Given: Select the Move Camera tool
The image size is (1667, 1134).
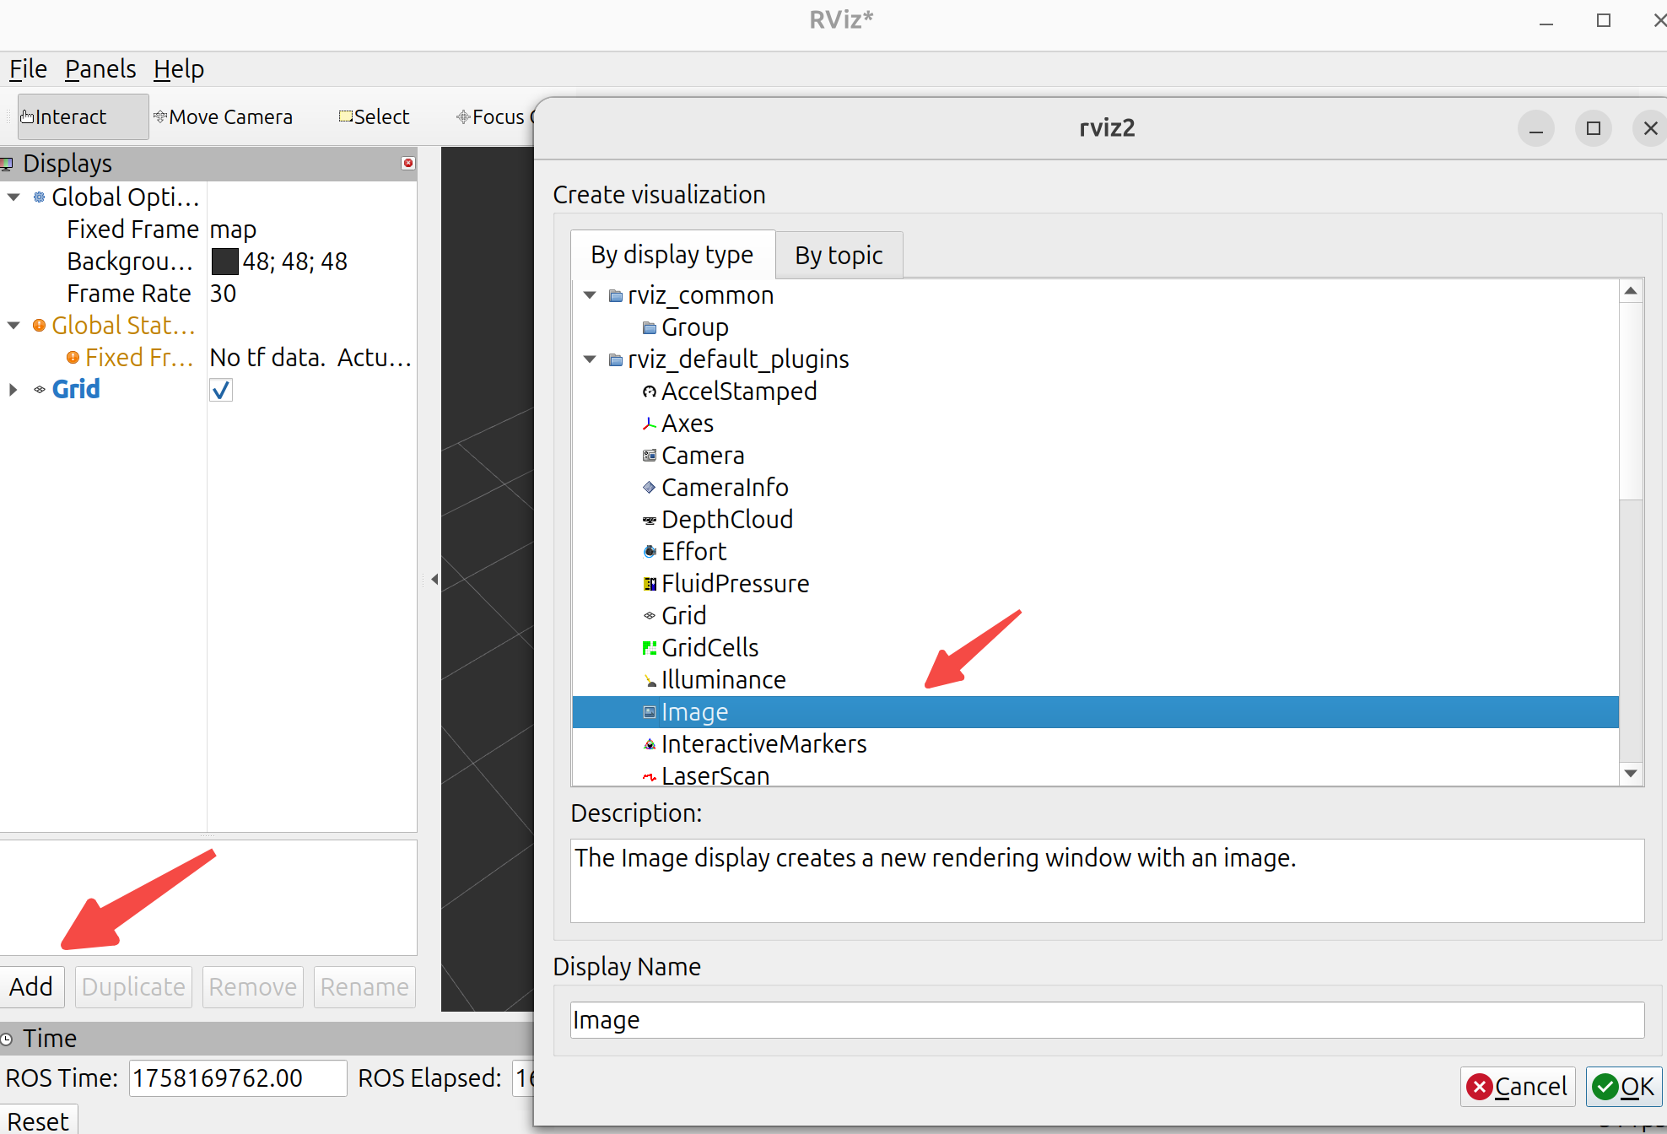Looking at the screenshot, I should (223, 116).
